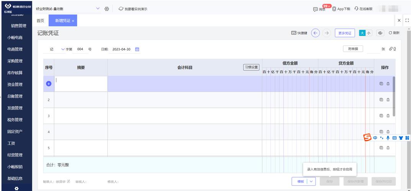
Task: Open the Sogou IME toolbox grid icon
Action: pos(407,138)
